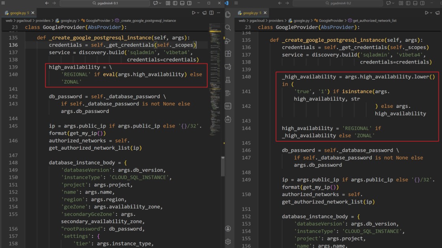Image resolution: width=442 pixels, height=248 pixels.
Task: Open the Testing flask icon
Action: point(228,80)
